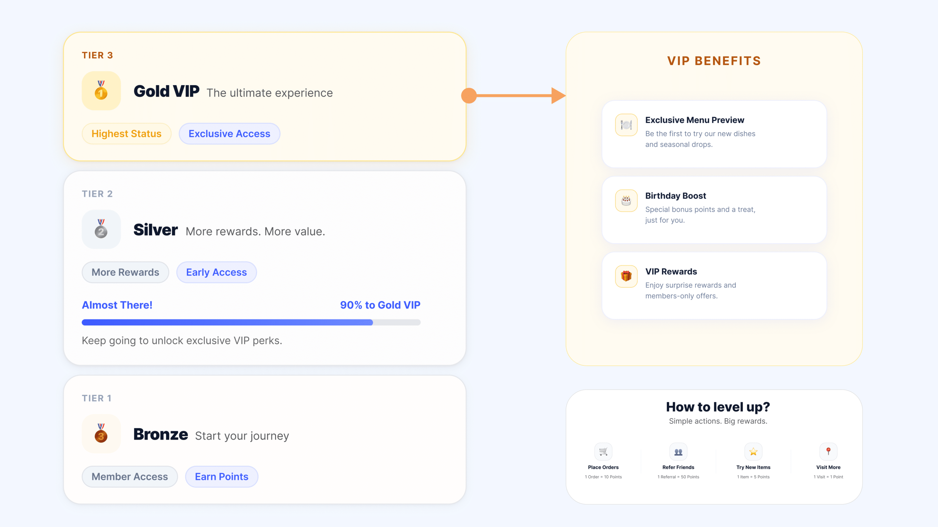Select the Earn Points tag
This screenshot has height=527, width=938.
(x=222, y=477)
